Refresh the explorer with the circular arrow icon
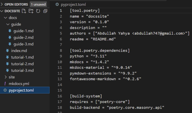This screenshot has height=113, width=192. click(38, 11)
